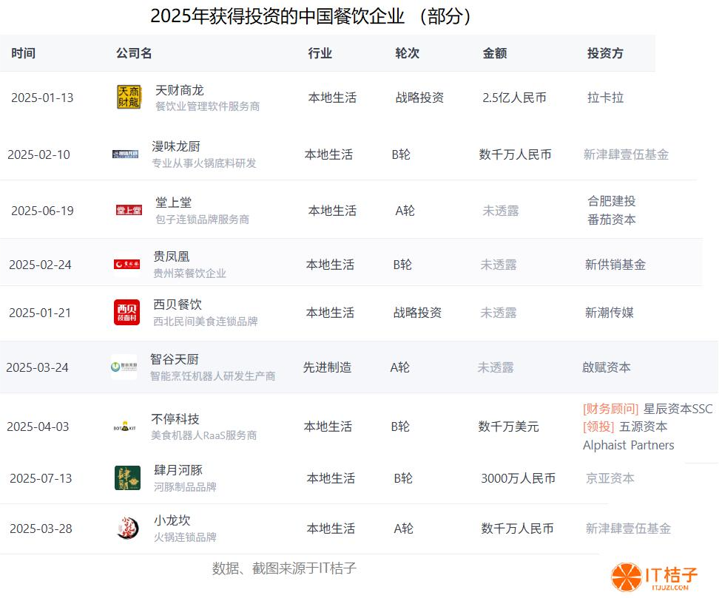Open the 西贝餐饮 company link
This screenshot has width=719, height=598.
tap(177, 305)
